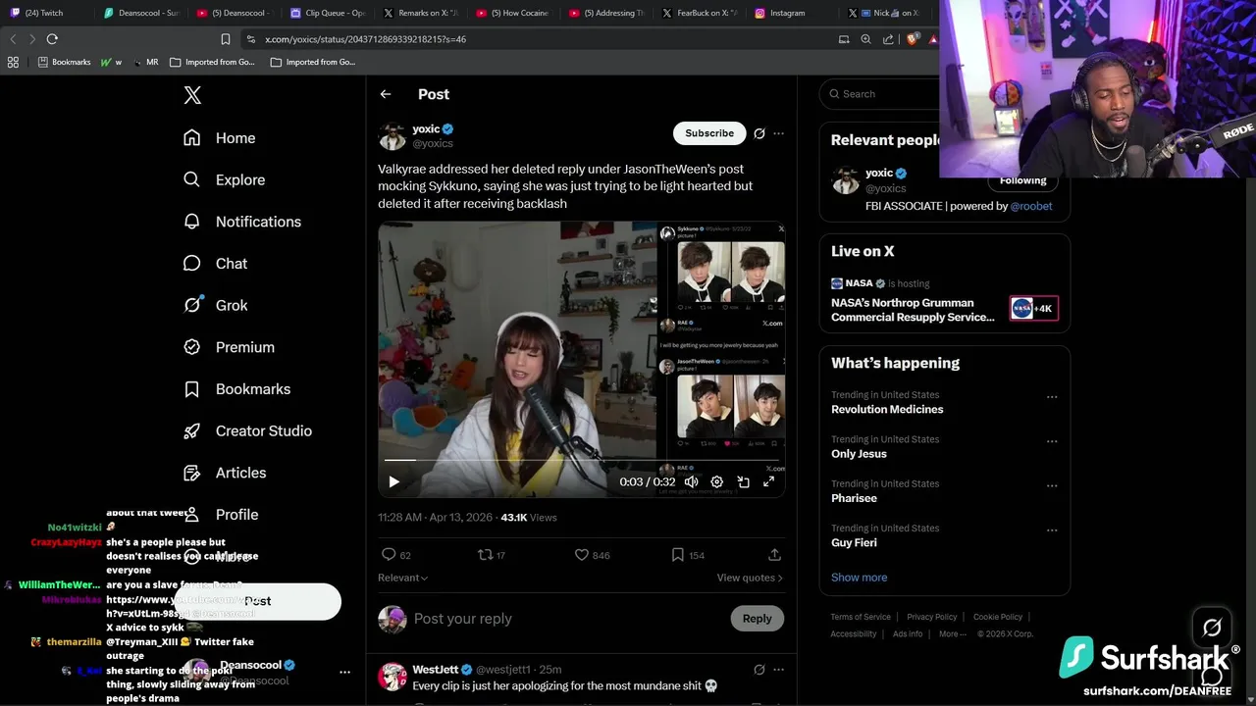The height and width of the screenshot is (706, 1256).
Task: Open Notifications in X sidebar
Action: [242, 222]
